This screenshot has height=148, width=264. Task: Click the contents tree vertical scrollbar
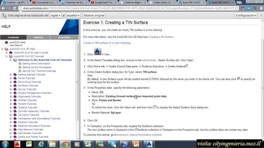point(77,82)
